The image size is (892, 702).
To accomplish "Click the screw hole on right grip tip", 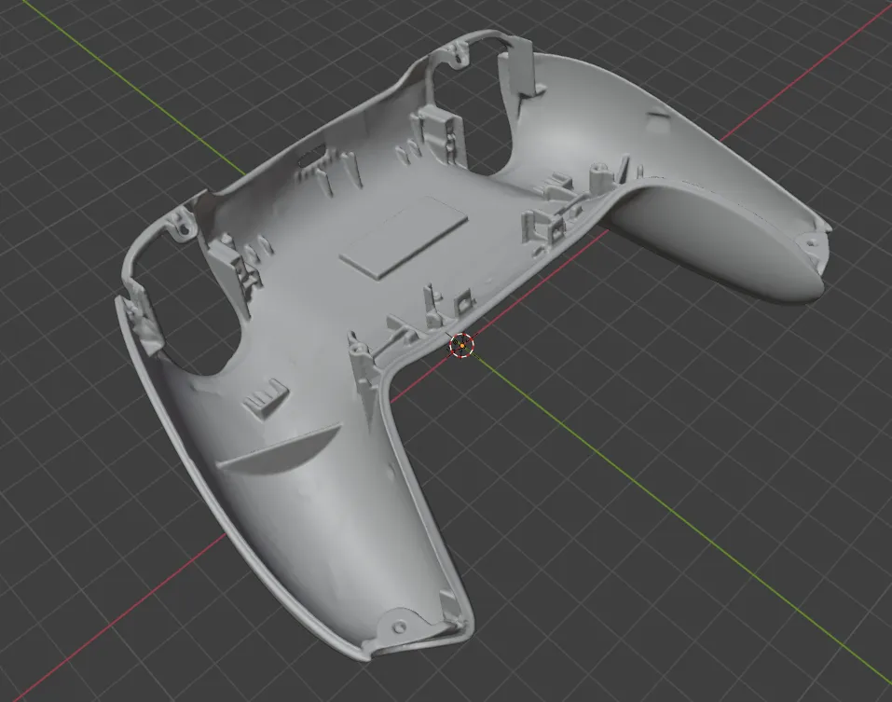I will tap(809, 242).
